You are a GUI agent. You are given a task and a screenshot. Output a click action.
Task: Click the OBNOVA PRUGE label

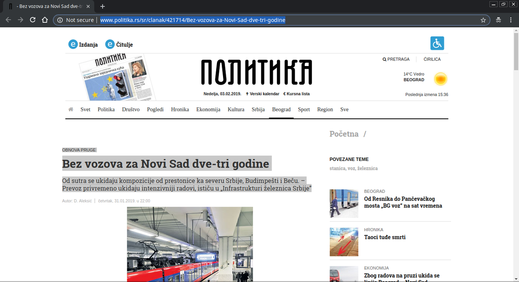coord(79,150)
